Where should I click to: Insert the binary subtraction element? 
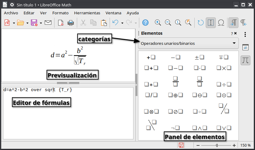[175, 68]
